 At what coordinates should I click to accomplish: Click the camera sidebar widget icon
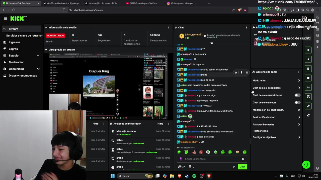point(308,97)
